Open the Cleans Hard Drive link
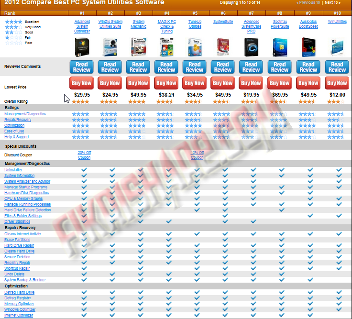Image resolution: width=352 pixels, height=319 pixels. pos(20,251)
